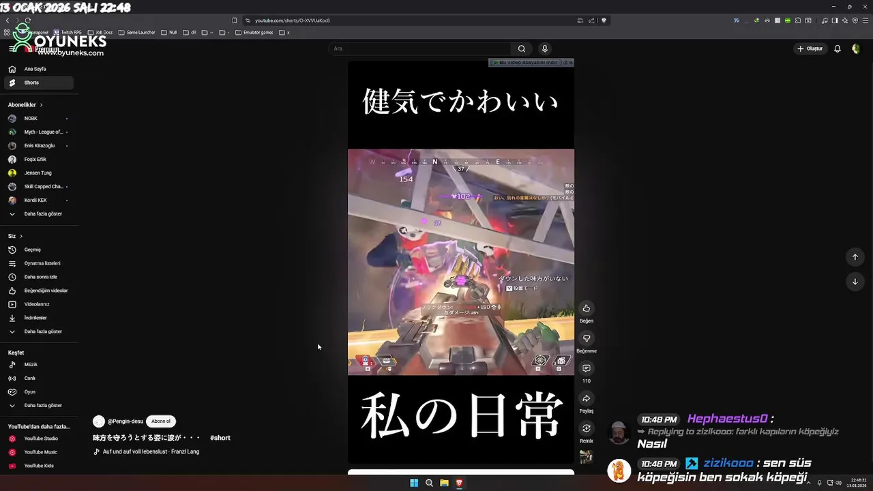Open the Brave hamburger menu

pos(865,20)
